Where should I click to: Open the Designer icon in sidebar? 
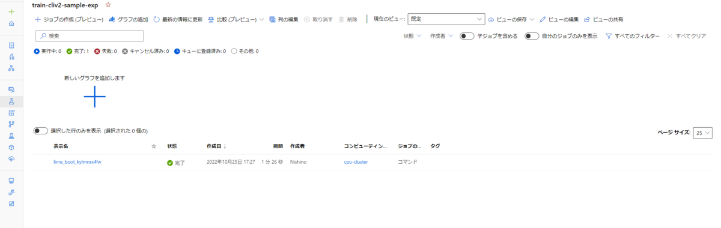[11, 68]
